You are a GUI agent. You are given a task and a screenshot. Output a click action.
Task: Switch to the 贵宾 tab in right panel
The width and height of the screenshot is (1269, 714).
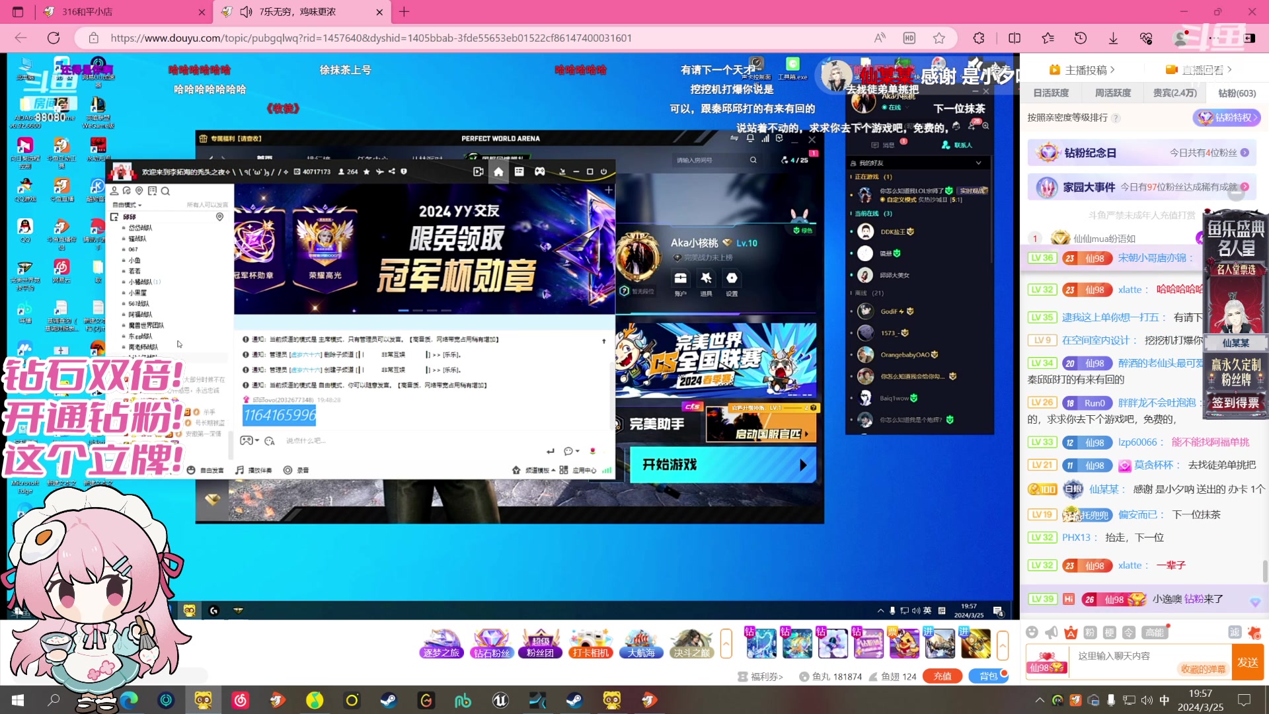[1174, 93]
